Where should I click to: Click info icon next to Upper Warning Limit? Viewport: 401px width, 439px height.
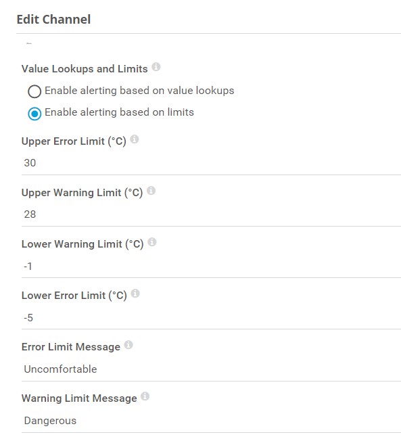151,190
